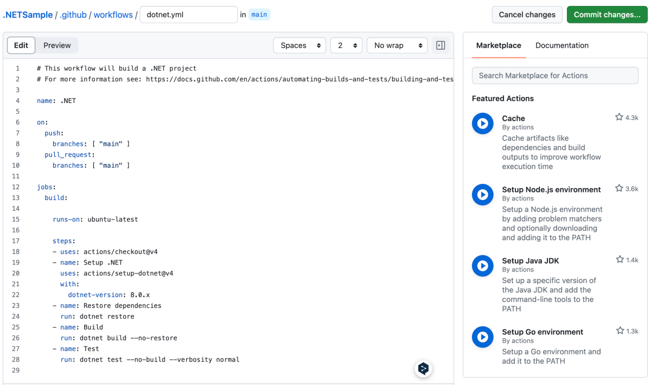Open the .NETSample repository link
Image resolution: width=651 pixels, height=385 pixels.
point(28,15)
